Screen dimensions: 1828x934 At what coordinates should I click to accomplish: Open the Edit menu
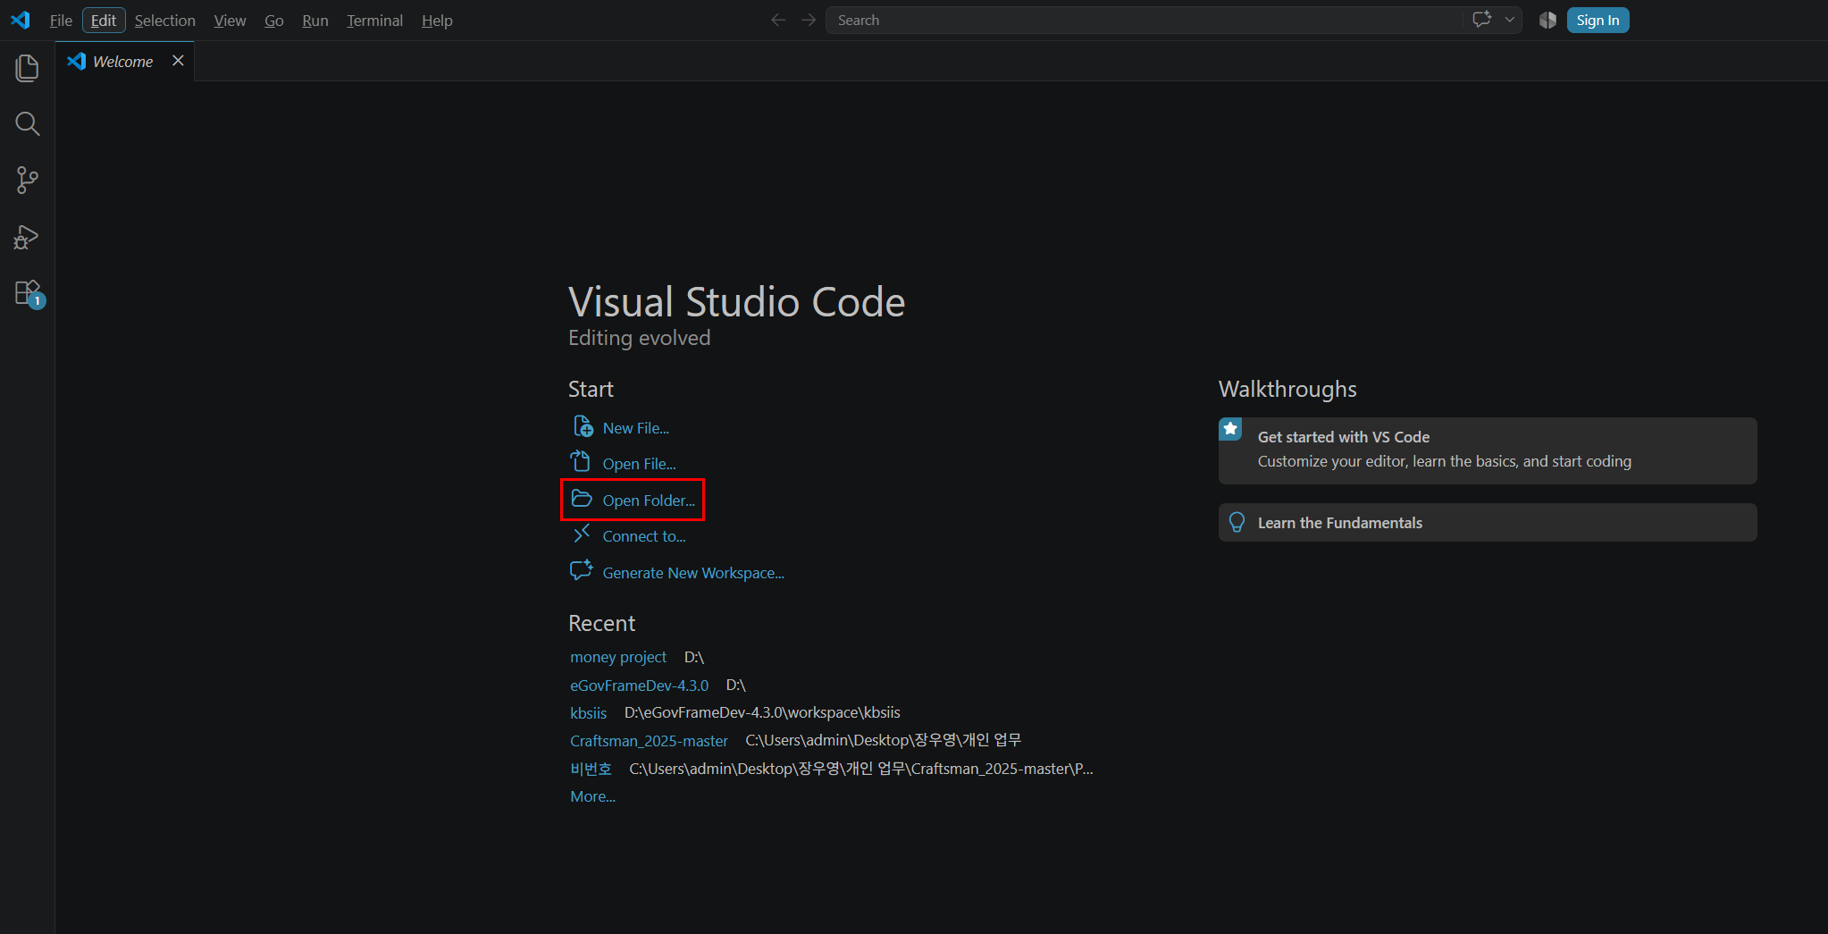tap(104, 21)
